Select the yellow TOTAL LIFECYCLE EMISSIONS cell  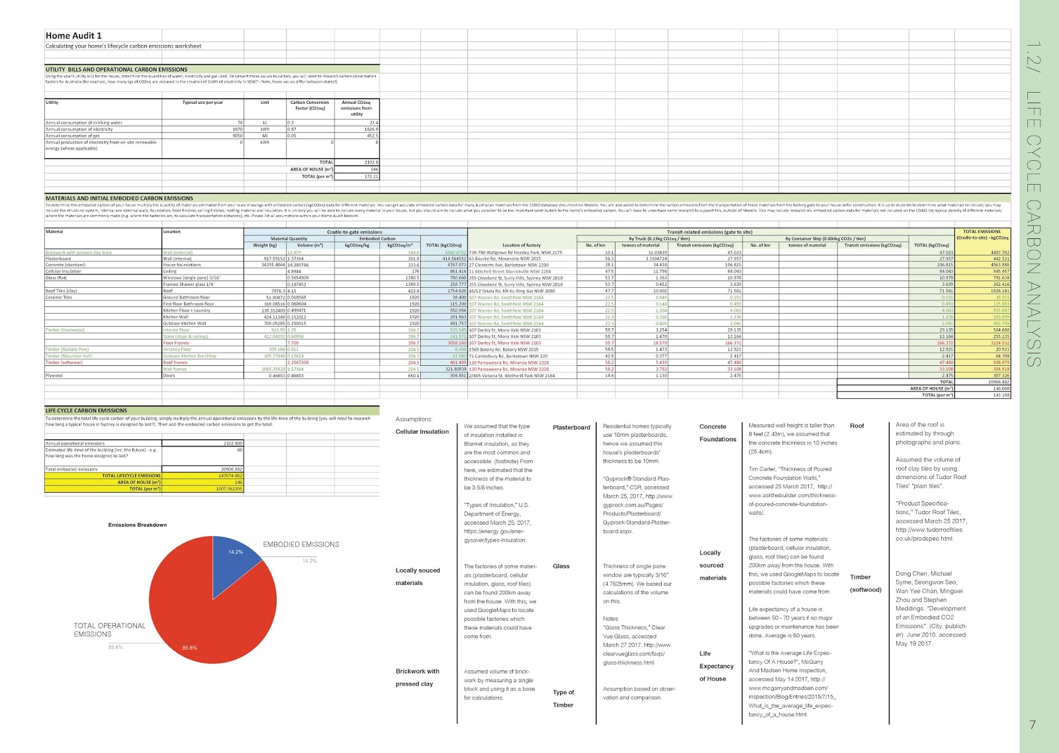(132, 475)
